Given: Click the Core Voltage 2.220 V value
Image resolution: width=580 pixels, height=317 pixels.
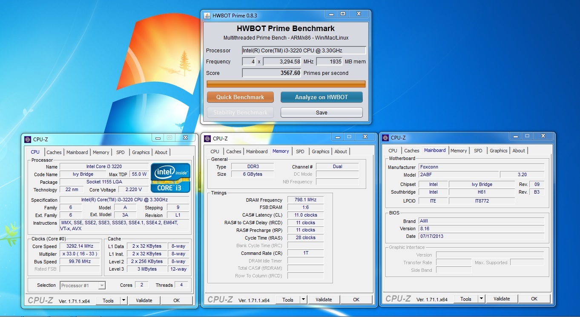Looking at the screenshot, I should coord(134,190).
